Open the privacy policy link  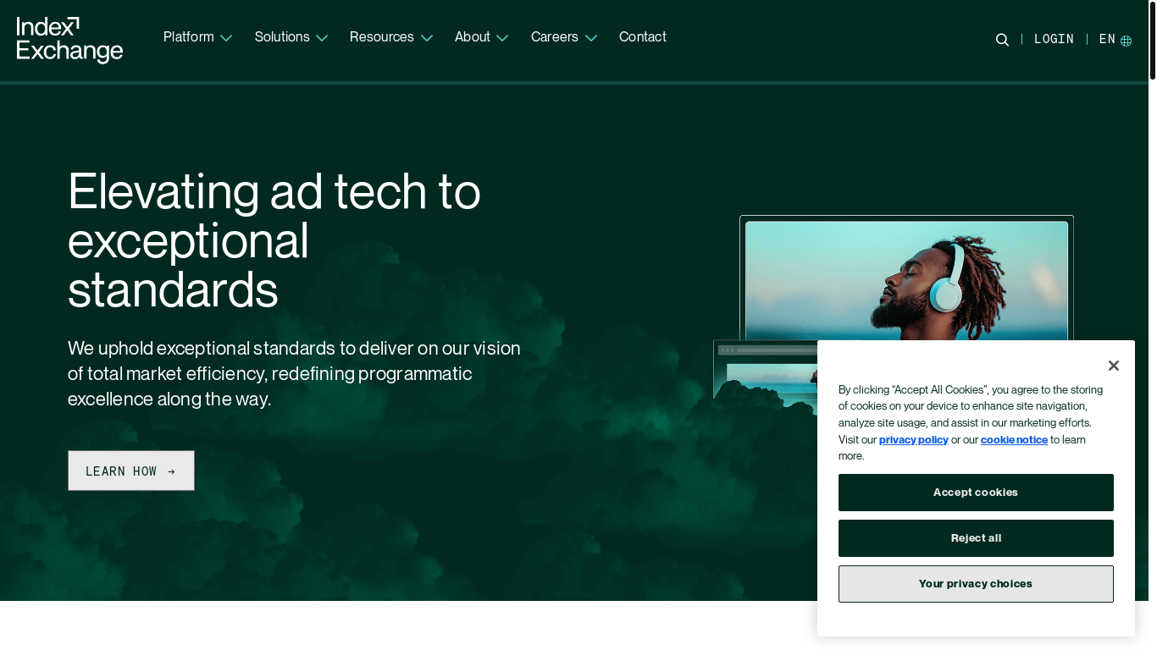914,439
